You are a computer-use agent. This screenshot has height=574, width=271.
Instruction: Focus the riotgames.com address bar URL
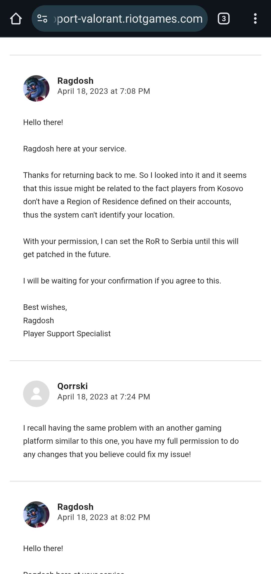click(x=129, y=19)
